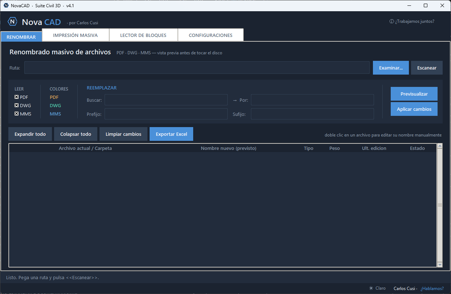The width and height of the screenshot is (451, 294).
Task: Click the 'Listo. Pega una ruta' status message
Action: [x=53, y=278]
